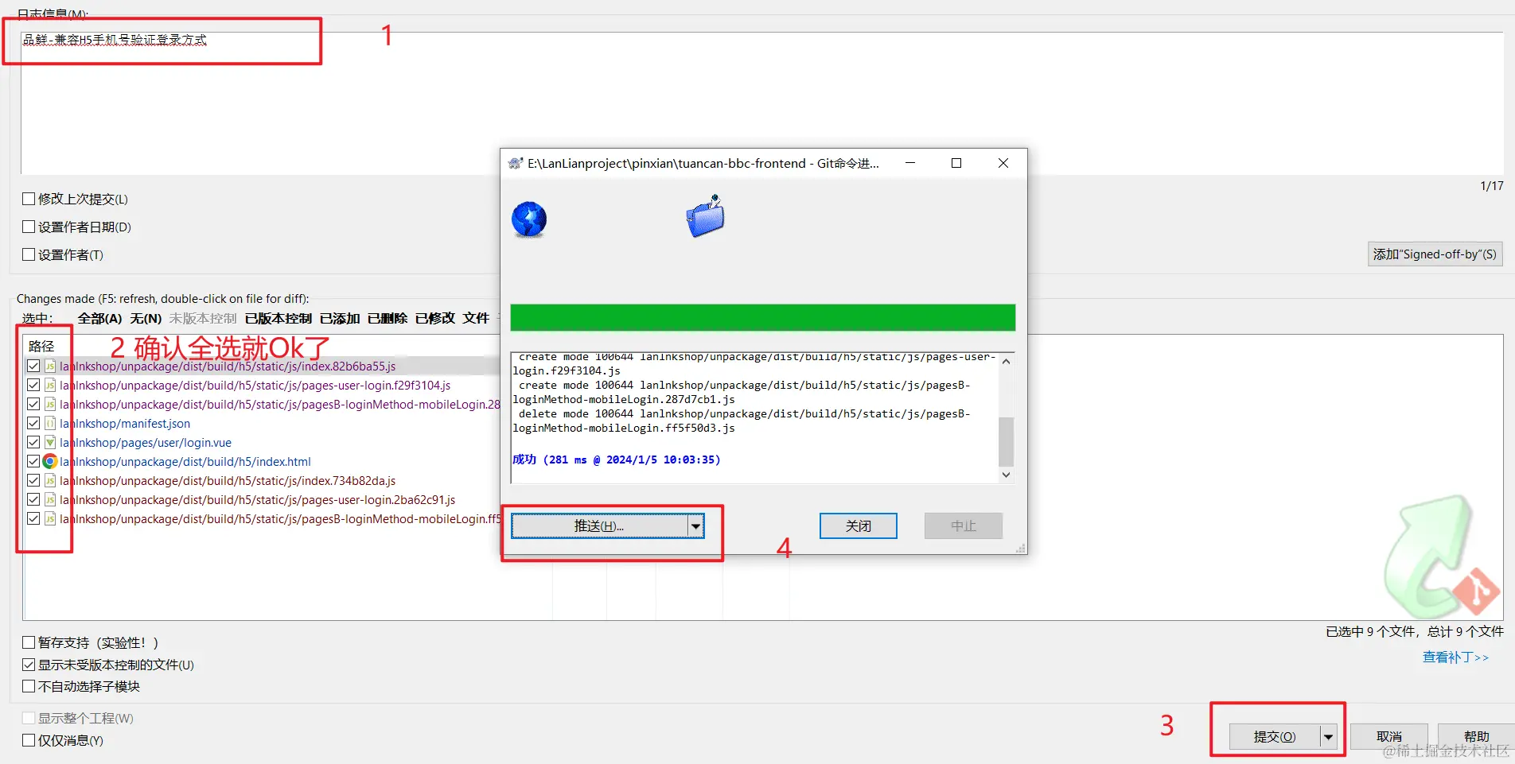1515x764 pixels.
Task: Click the 取消 button
Action: 1389,737
